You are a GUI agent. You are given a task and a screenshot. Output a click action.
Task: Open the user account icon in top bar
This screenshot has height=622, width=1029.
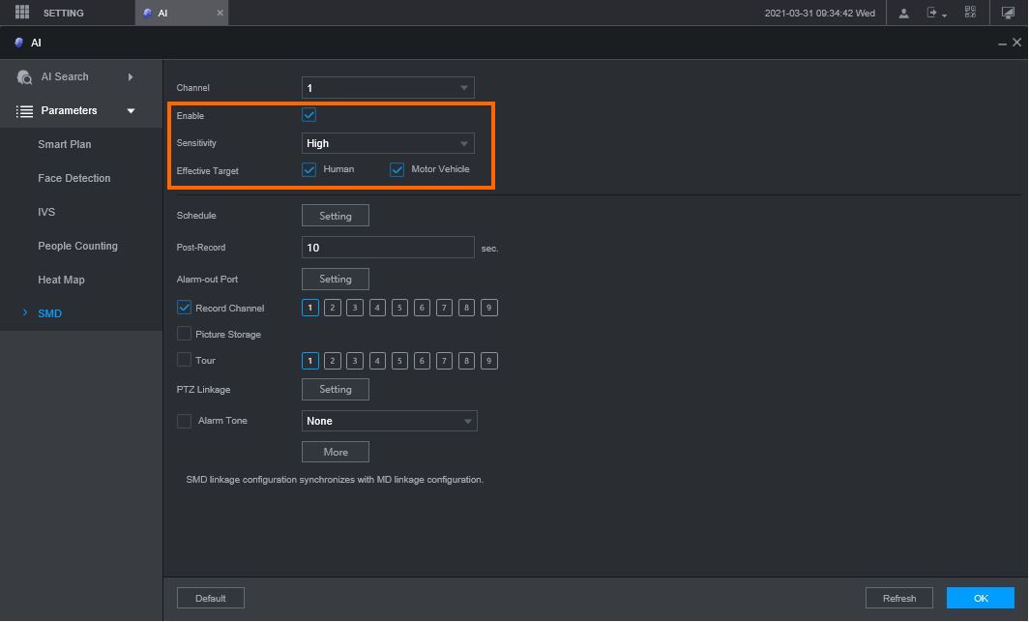(x=903, y=14)
